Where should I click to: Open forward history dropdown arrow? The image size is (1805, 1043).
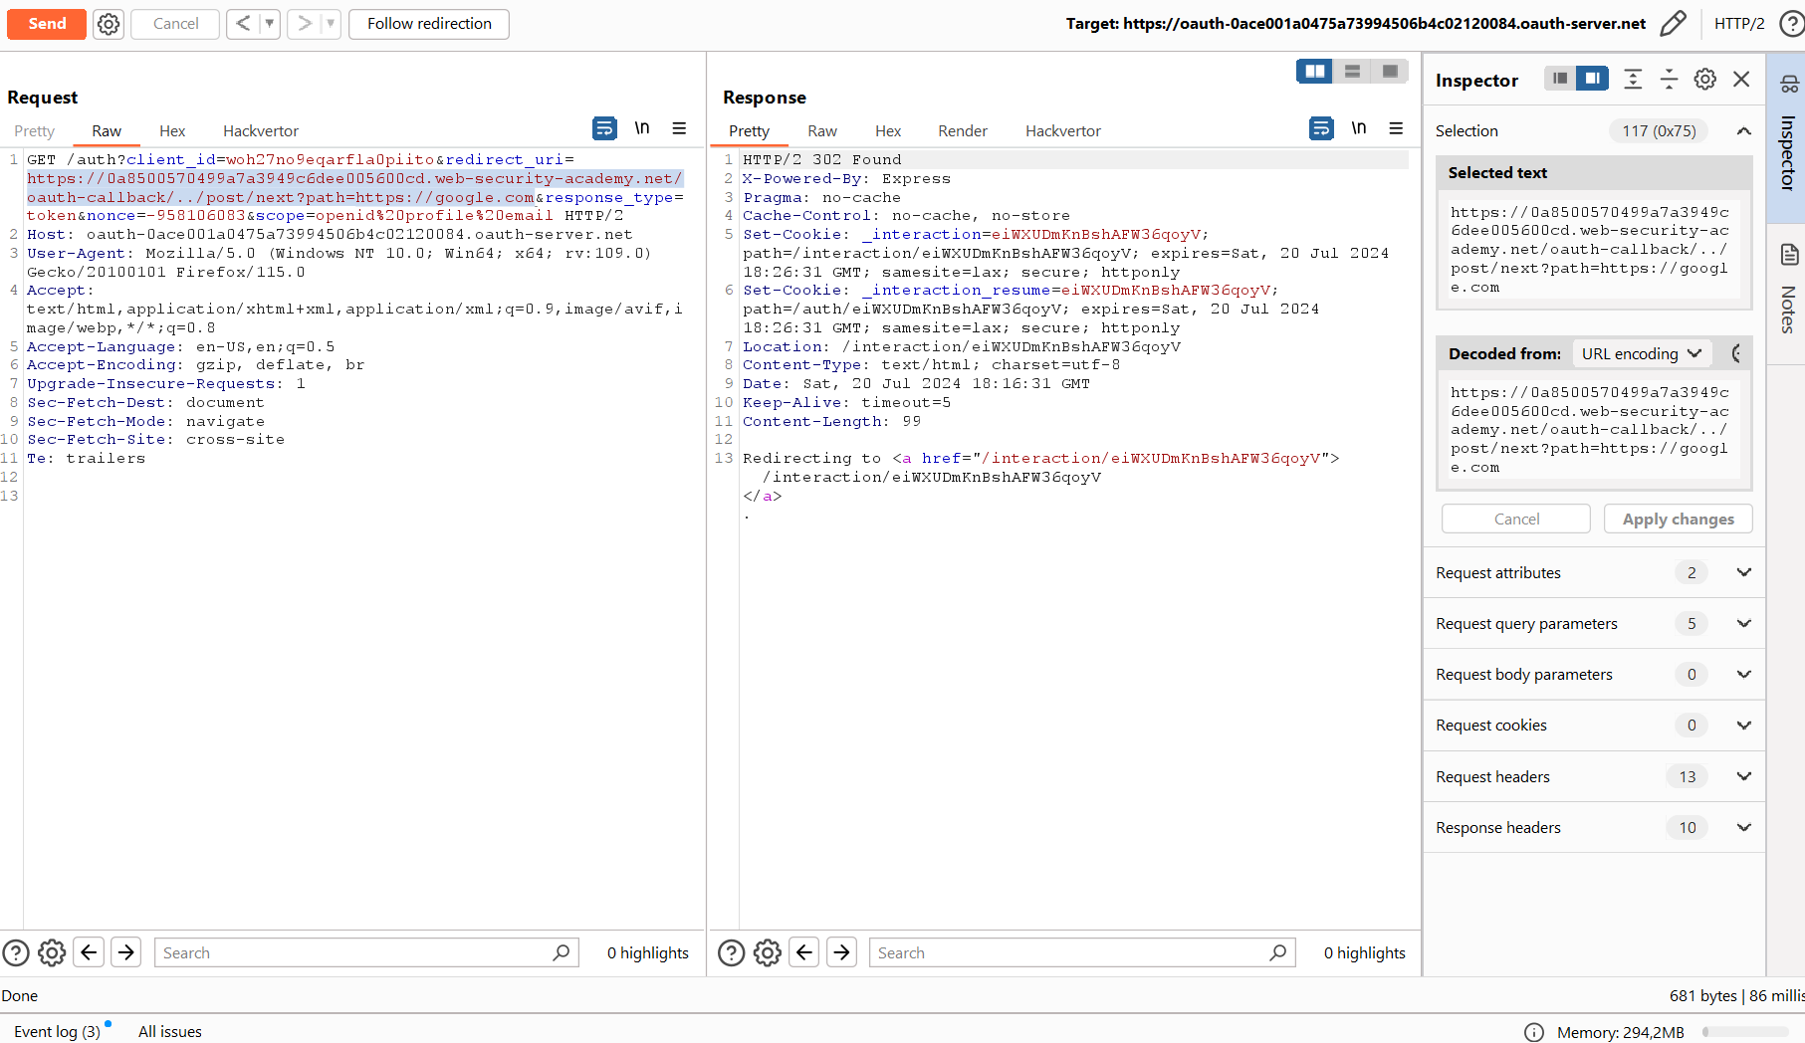point(332,24)
